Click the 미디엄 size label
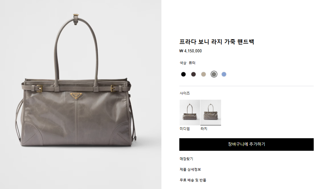320x189 pixels. pos(185,129)
